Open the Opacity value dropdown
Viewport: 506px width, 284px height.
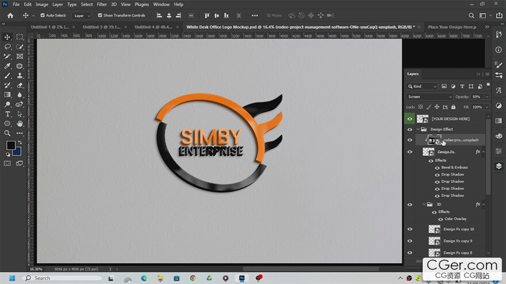coord(487,96)
